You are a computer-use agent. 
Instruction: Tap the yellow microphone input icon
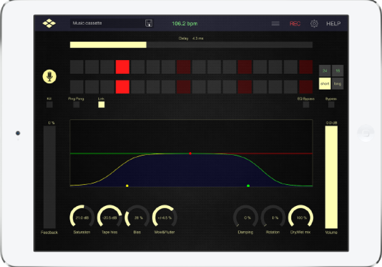click(x=49, y=76)
